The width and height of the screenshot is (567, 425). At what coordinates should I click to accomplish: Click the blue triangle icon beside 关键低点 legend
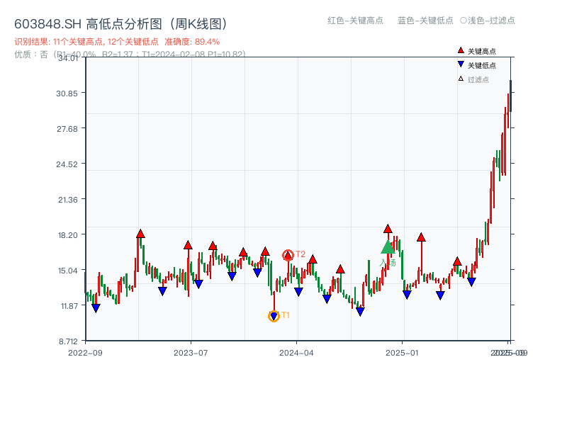pyautogui.click(x=460, y=64)
